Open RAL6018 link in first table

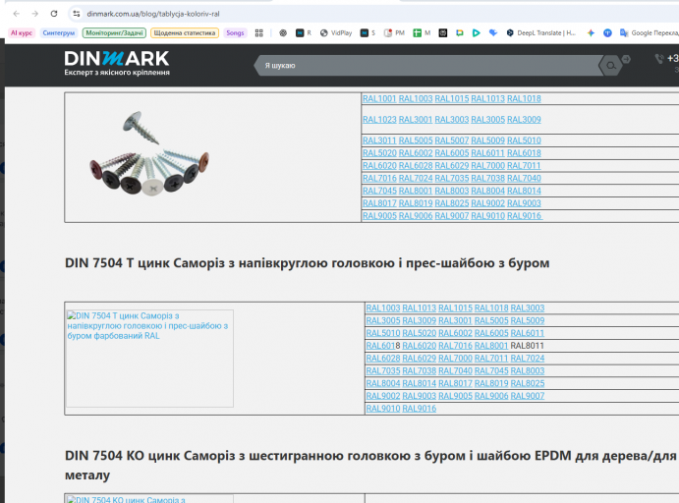[524, 153]
